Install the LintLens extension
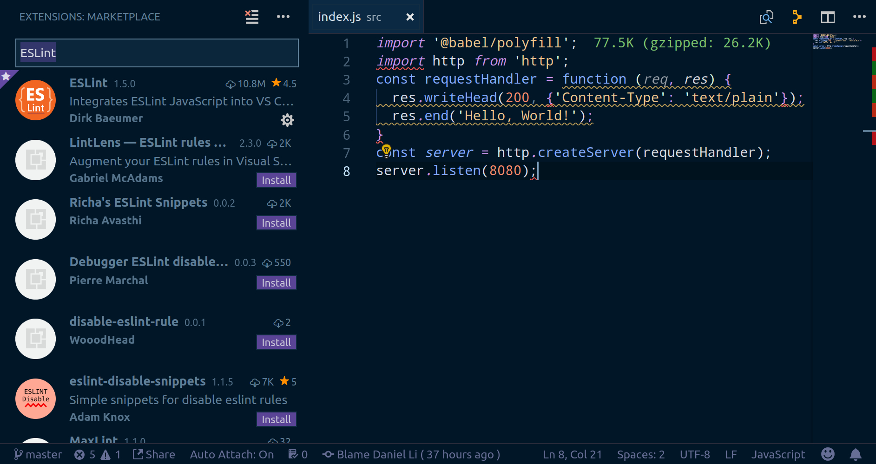 tap(276, 180)
